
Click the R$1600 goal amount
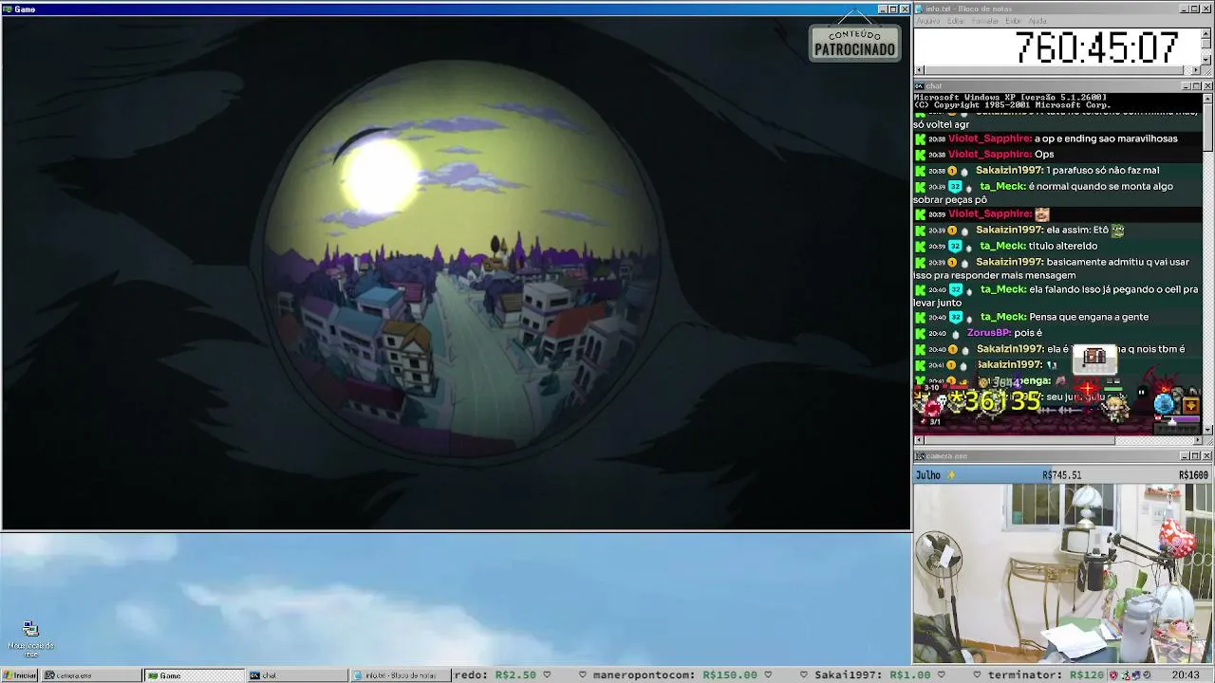(1193, 475)
